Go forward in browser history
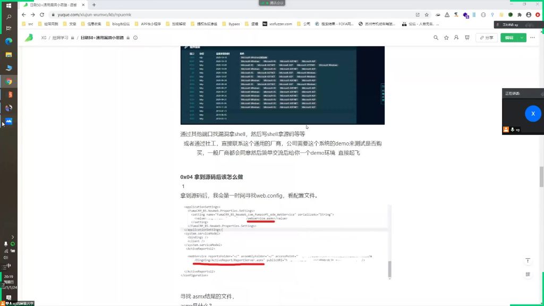 [32, 14]
